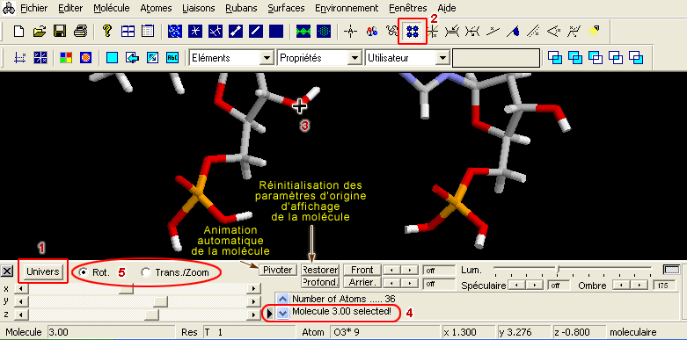Select the thin line bond display icon

pos(256,31)
